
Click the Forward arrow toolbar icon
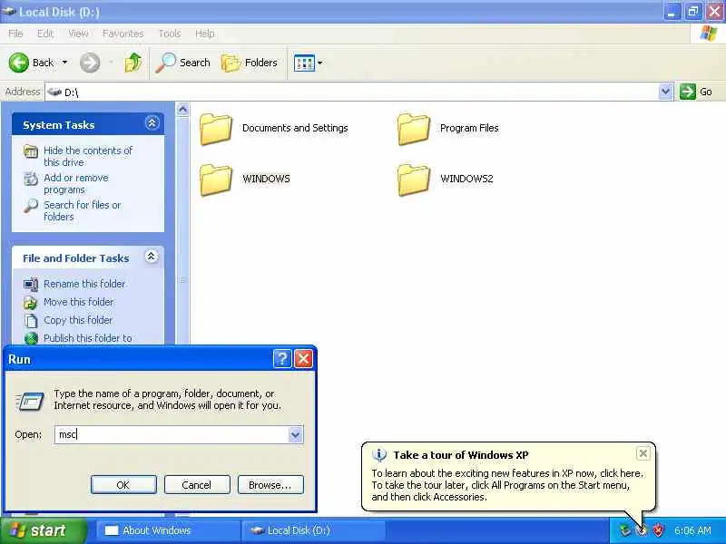pos(89,63)
